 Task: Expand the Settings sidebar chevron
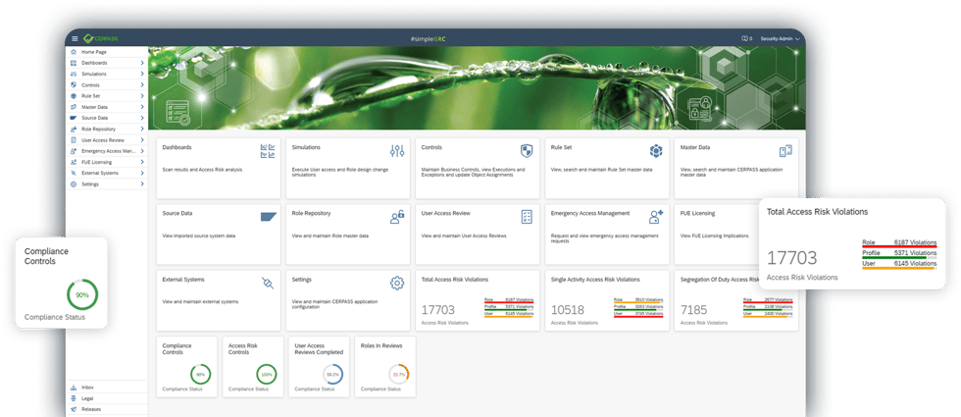(142, 184)
